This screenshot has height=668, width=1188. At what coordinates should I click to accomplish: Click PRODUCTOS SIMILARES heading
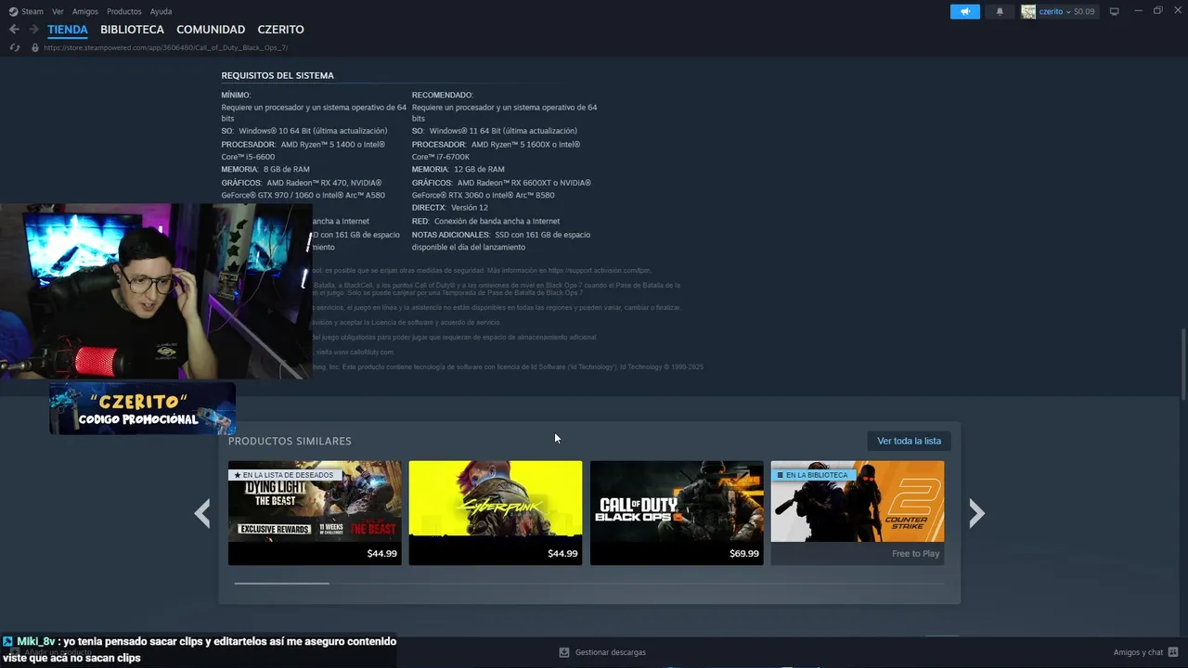coord(290,441)
